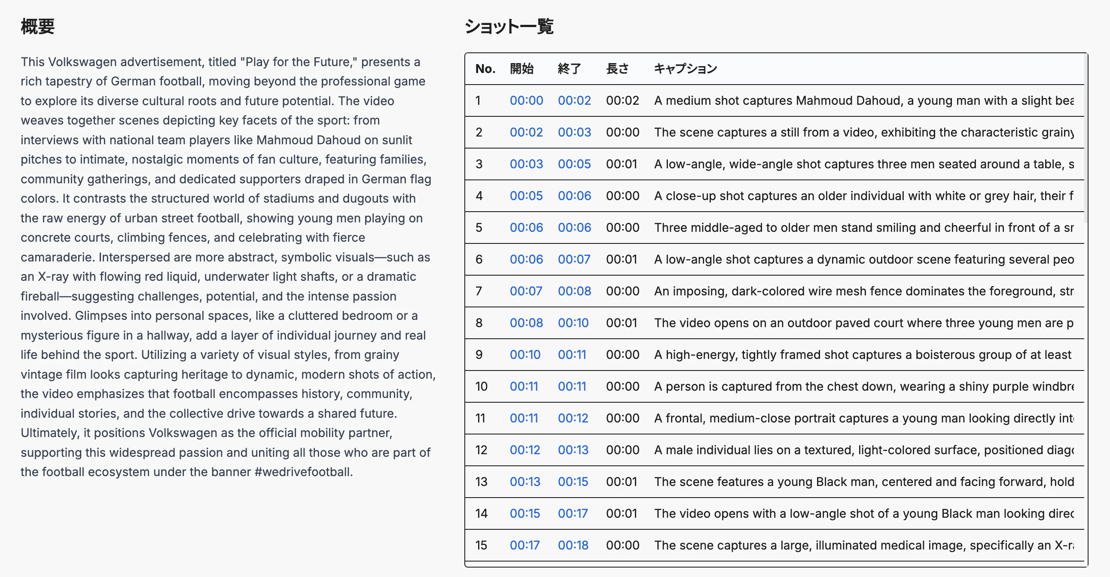Seek to shot 3 start time 00:03
The width and height of the screenshot is (1110, 577).
tap(526, 164)
